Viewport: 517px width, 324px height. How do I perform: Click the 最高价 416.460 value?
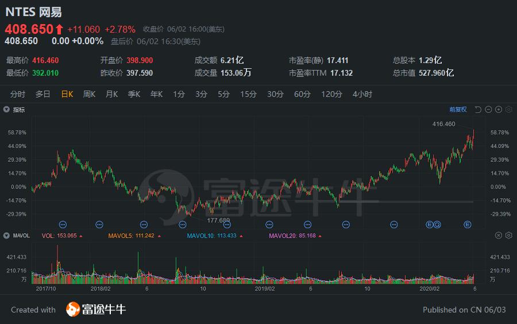tap(45, 60)
